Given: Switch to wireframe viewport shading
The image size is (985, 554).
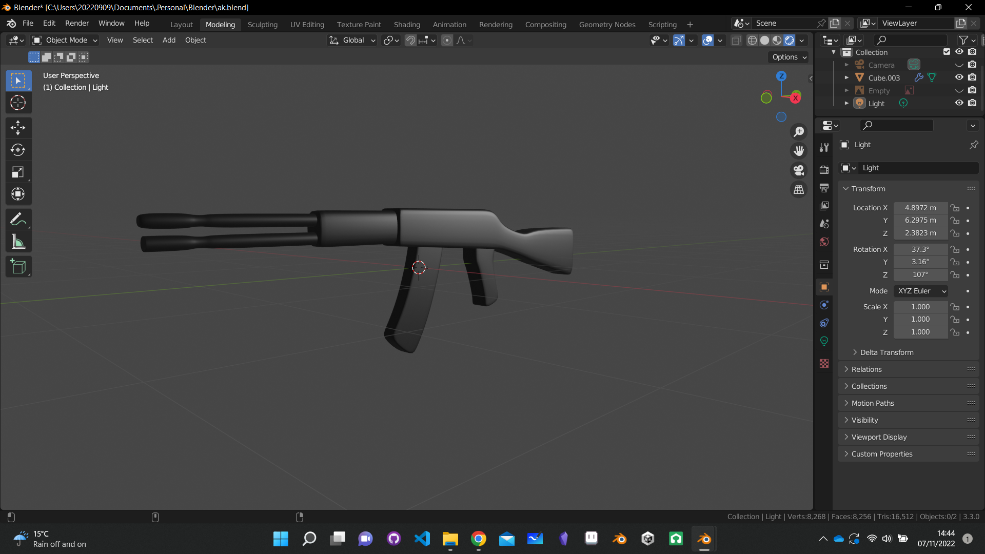Looking at the screenshot, I should pos(752,40).
